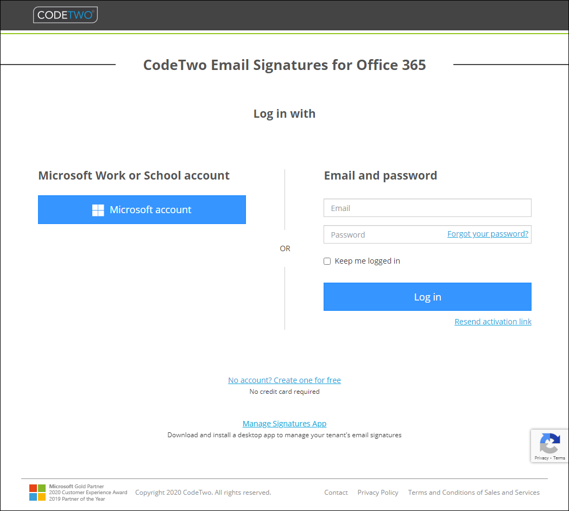Viewport: 569px width, 511px height.
Task: Click the Resend activation link
Action: 492,321
